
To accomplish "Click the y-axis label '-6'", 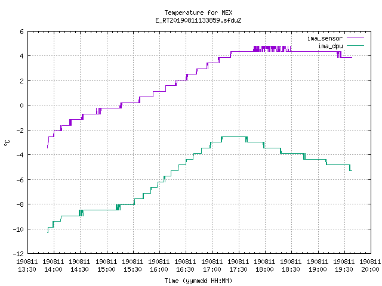I will 20,180.
